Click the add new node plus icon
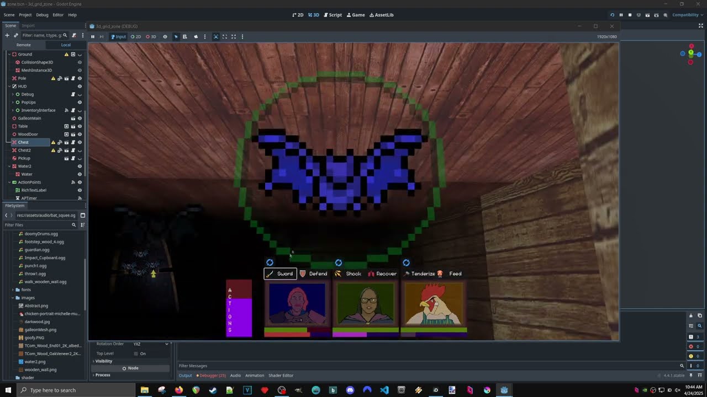The image size is (707, 397). click(x=7, y=35)
